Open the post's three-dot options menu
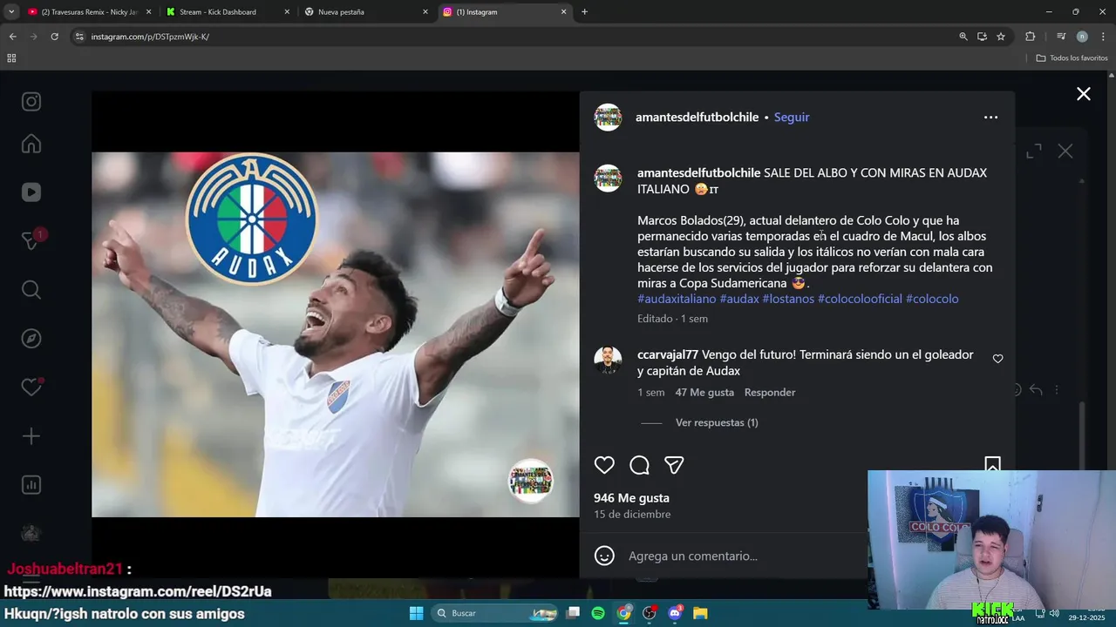 pyautogui.click(x=990, y=118)
